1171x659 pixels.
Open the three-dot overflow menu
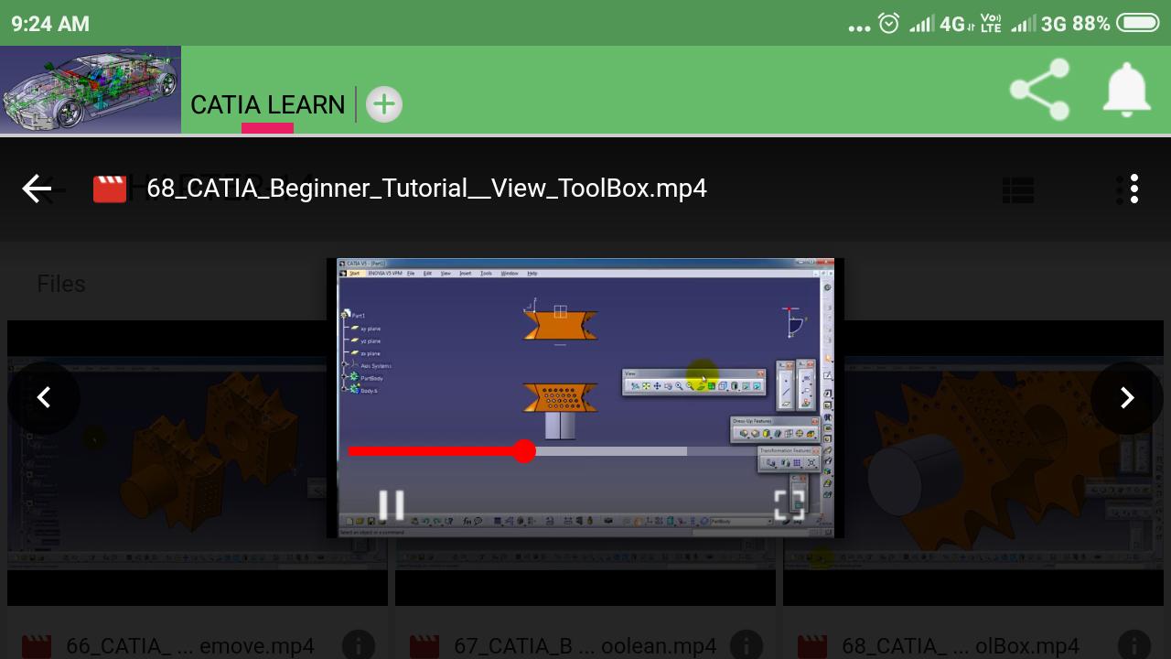(1133, 189)
